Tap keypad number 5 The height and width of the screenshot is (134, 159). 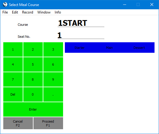pos(33,64)
